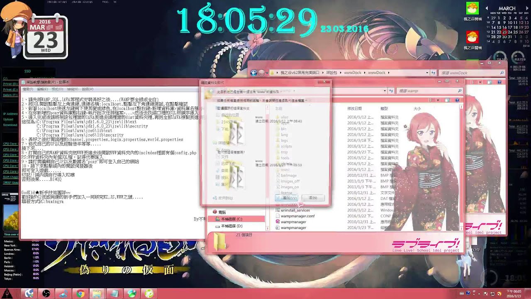This screenshot has height=299, width=531.
Task: Open the taskbar icon between OBS and Chrome
Action: (63, 294)
